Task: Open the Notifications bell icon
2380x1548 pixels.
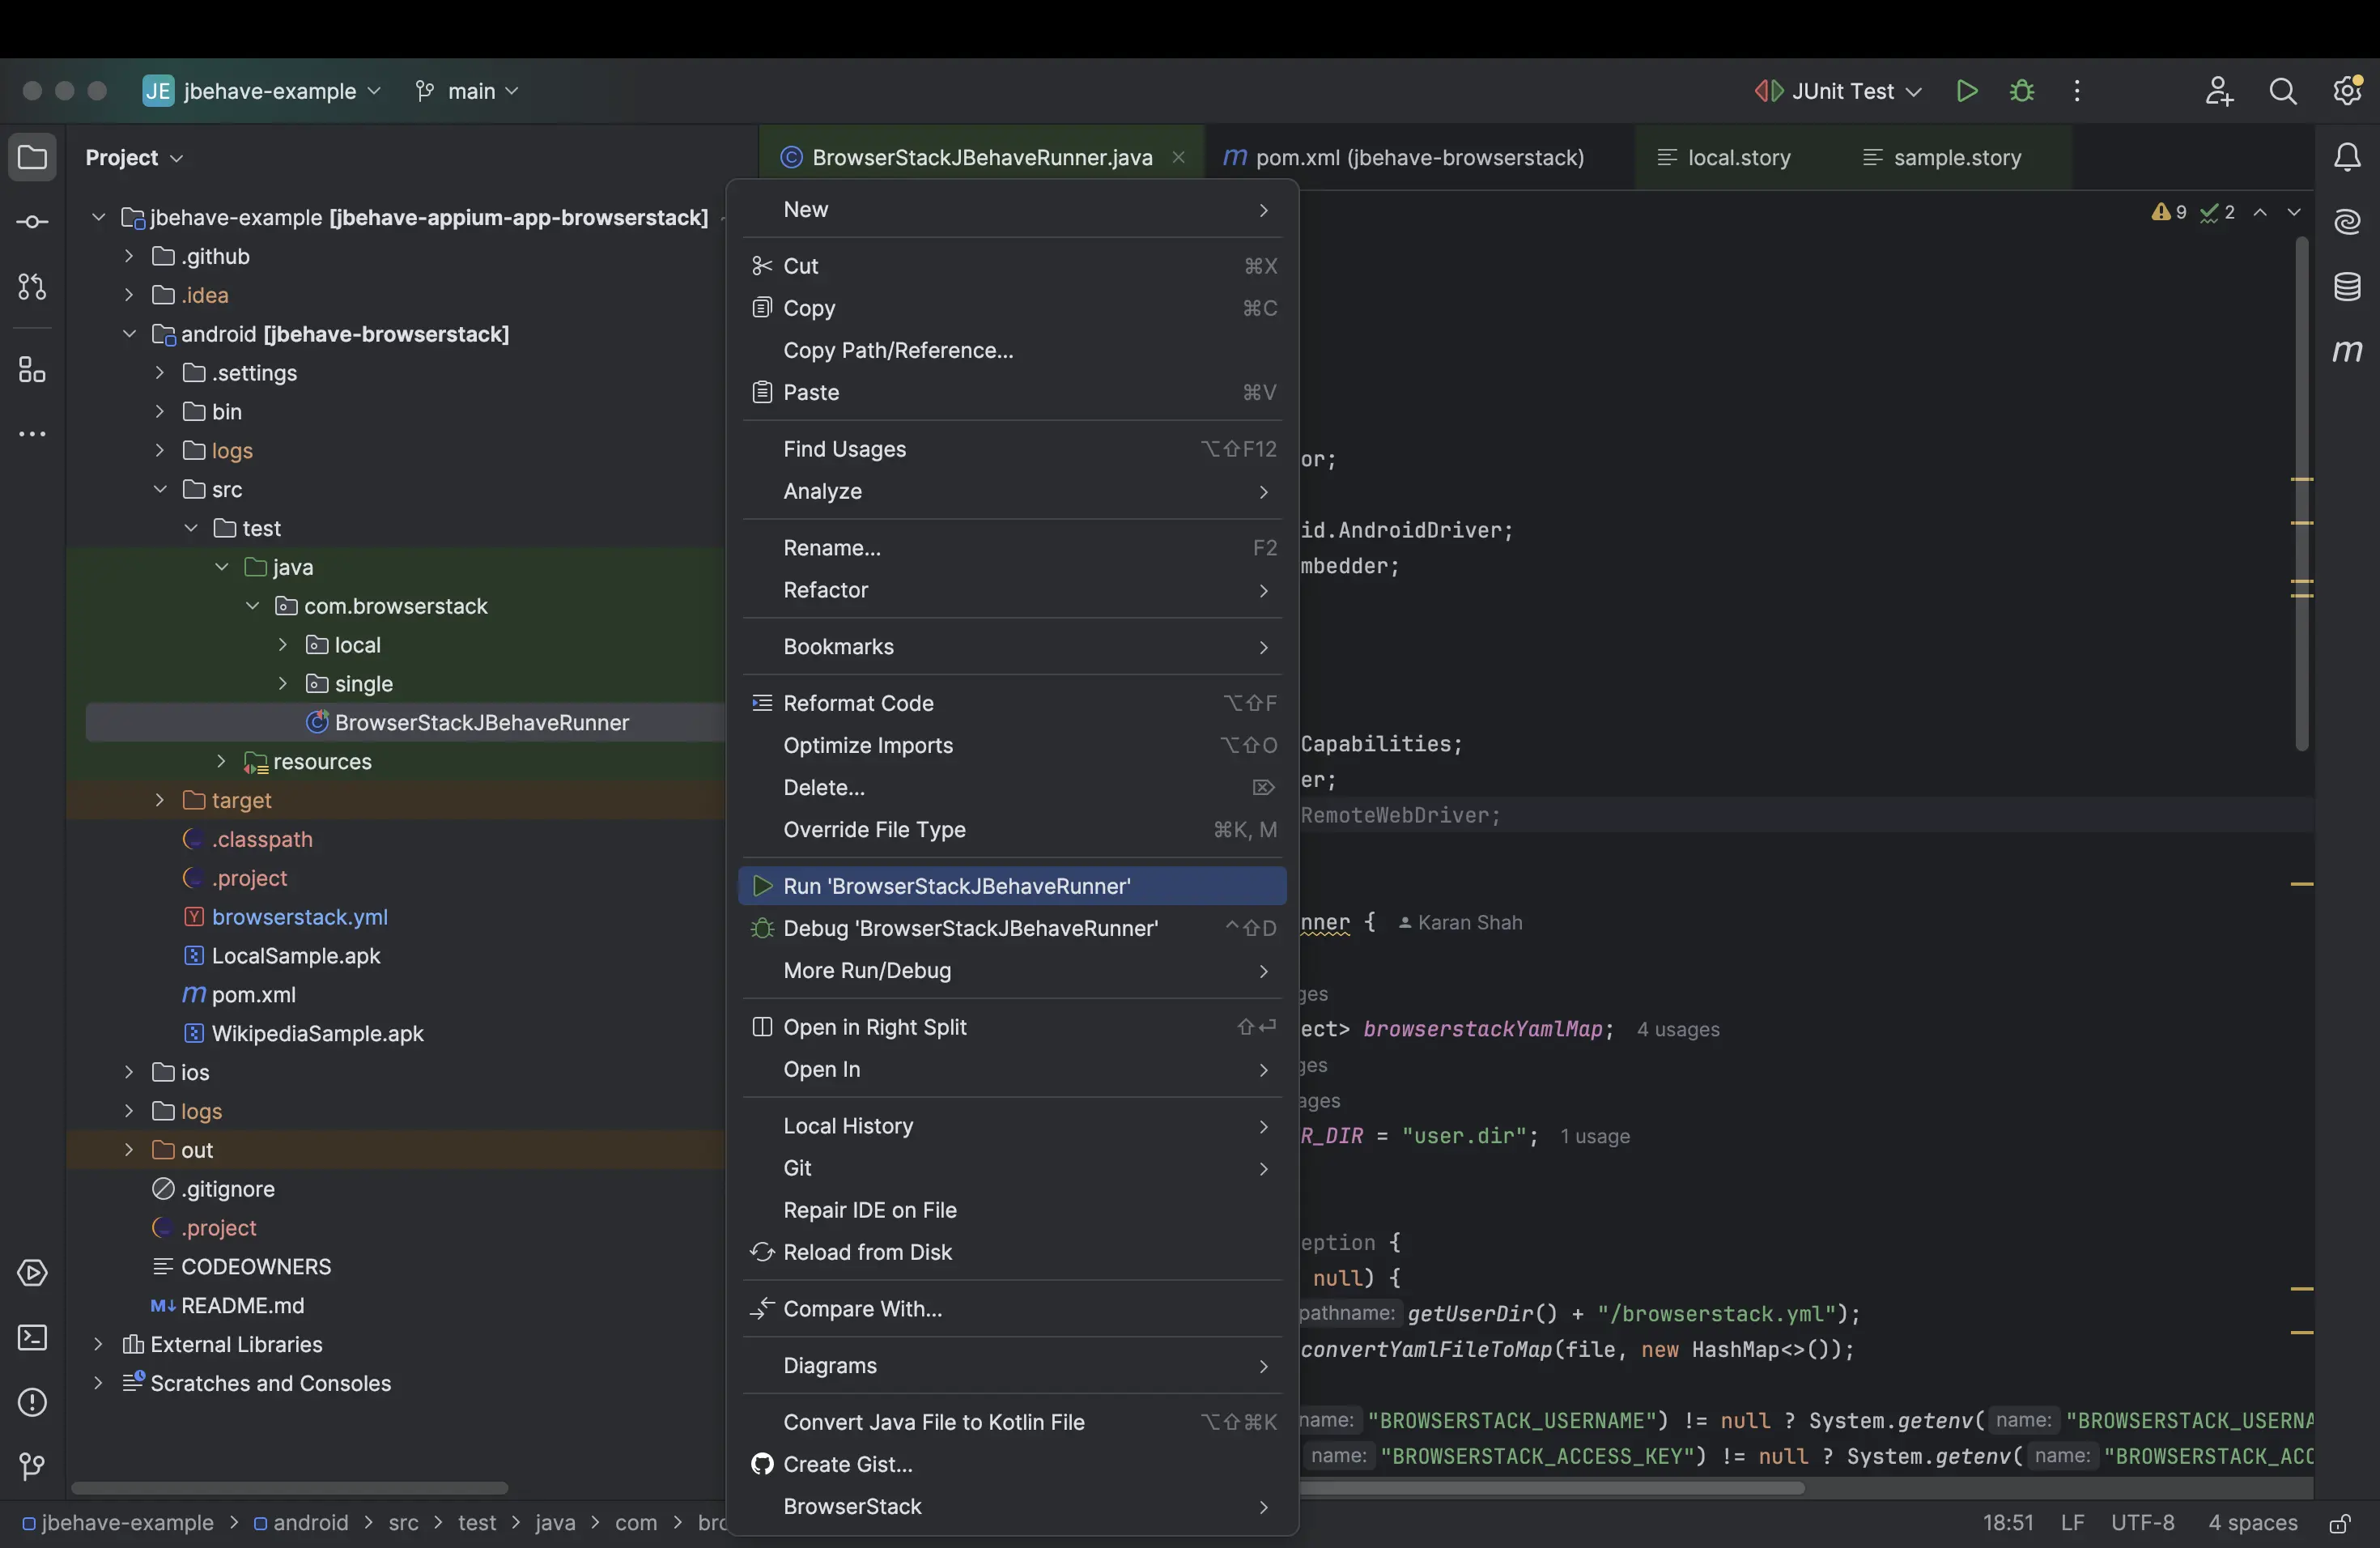Action: [2346, 157]
